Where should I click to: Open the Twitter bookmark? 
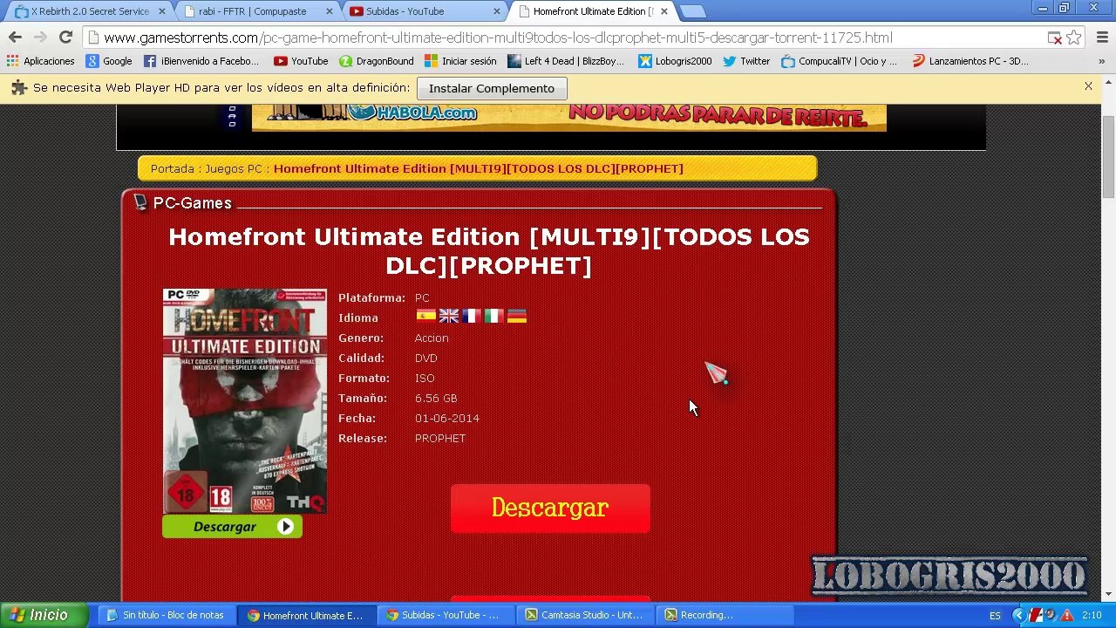pos(746,61)
